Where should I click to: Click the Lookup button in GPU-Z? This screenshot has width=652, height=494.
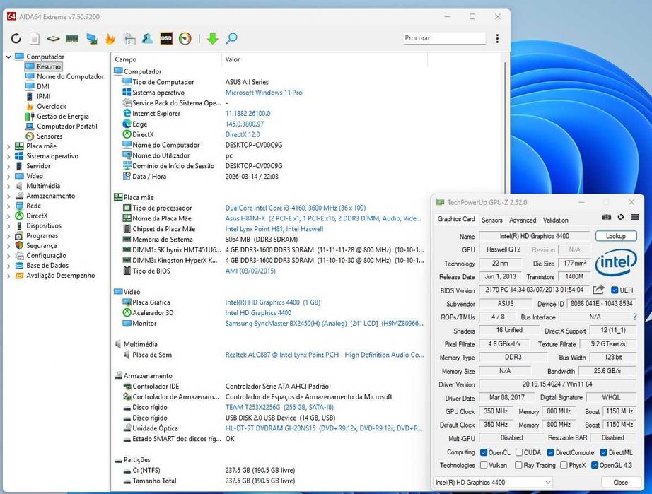click(616, 236)
